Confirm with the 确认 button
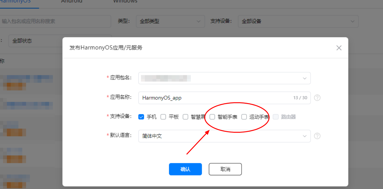Image resolution: width=383 pixels, height=189 pixels. coord(185,169)
